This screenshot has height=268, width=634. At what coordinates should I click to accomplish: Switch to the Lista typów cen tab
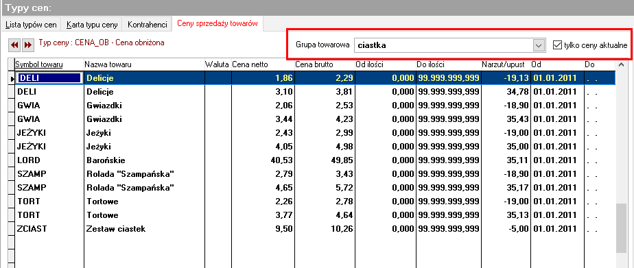click(x=31, y=25)
